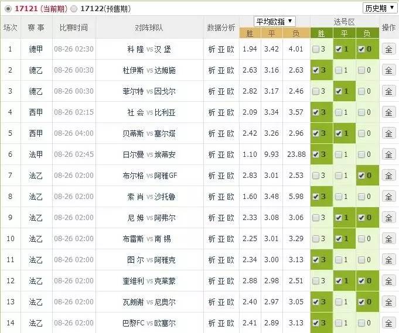Check the 平 1 box for 巴黎FC vs 欧塞尔

(339, 323)
